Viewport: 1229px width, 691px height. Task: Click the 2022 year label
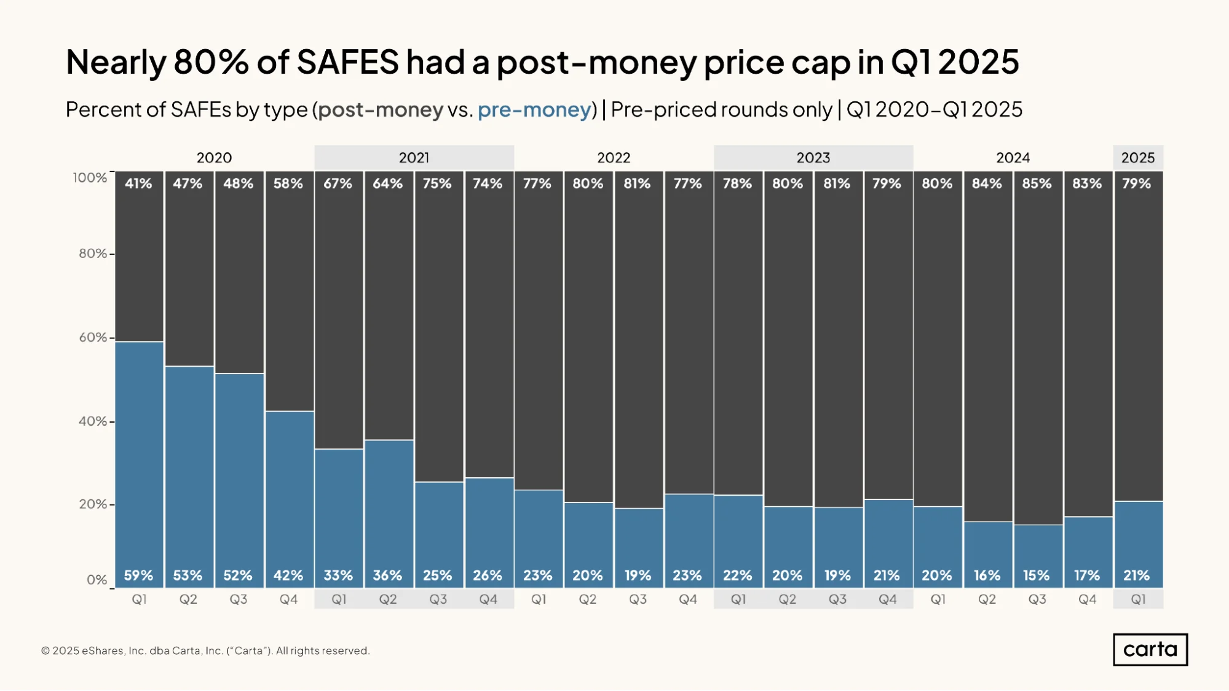[x=614, y=157]
